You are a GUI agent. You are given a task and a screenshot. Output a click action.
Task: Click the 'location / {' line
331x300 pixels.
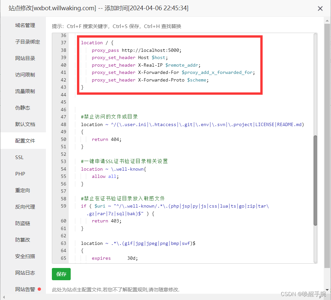pyautogui.click(x=97, y=43)
